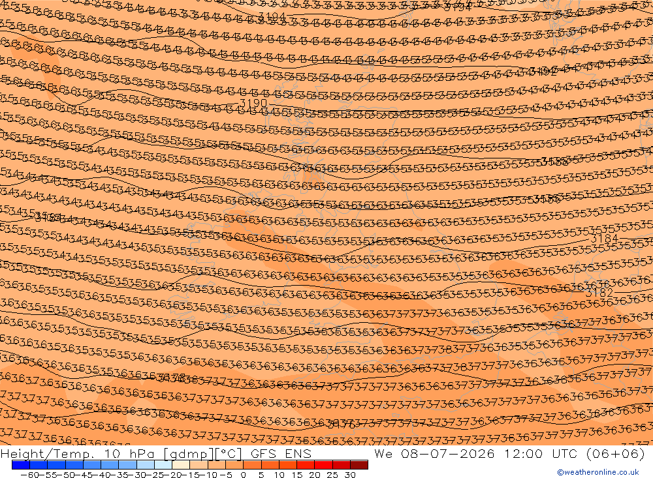The height and width of the screenshot is (478, 653).
Task: Click the date 'We 08-07-2026'
Action: [x=434, y=453]
